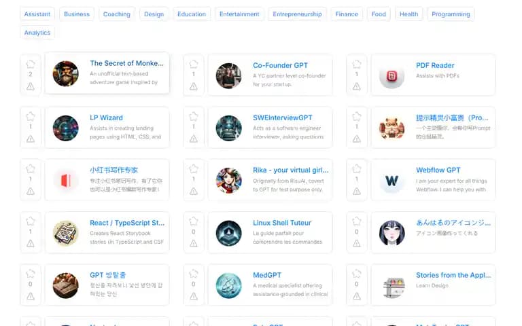Upvote The Secret of Monkey Island card
This screenshot has width=522, height=326.
click(31, 65)
